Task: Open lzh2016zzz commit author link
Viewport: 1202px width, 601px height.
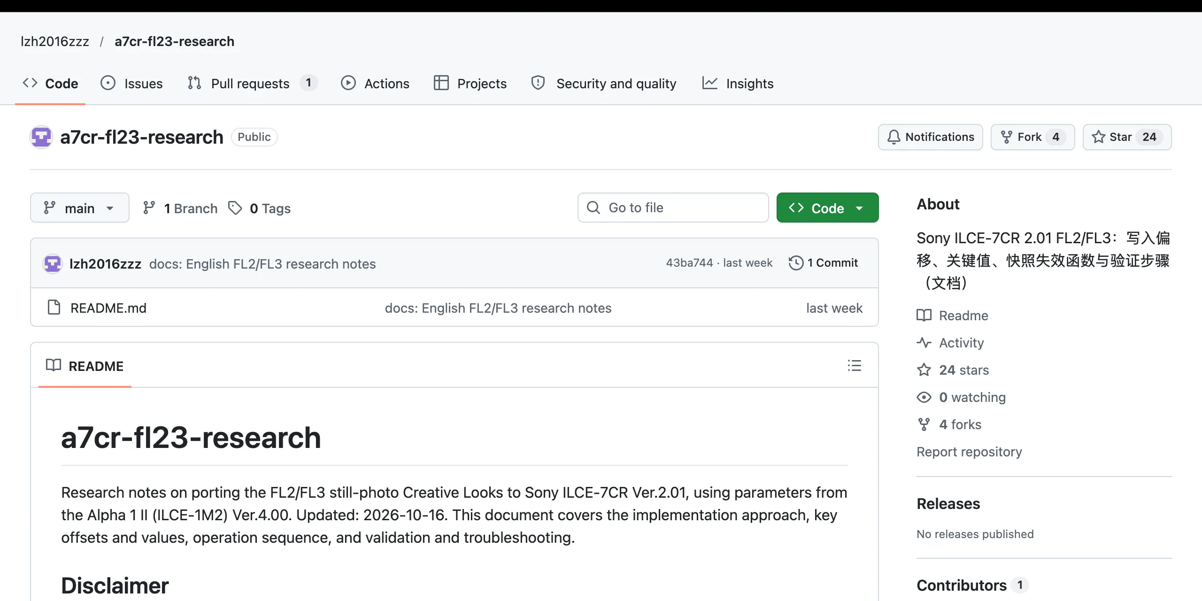Action: (105, 264)
